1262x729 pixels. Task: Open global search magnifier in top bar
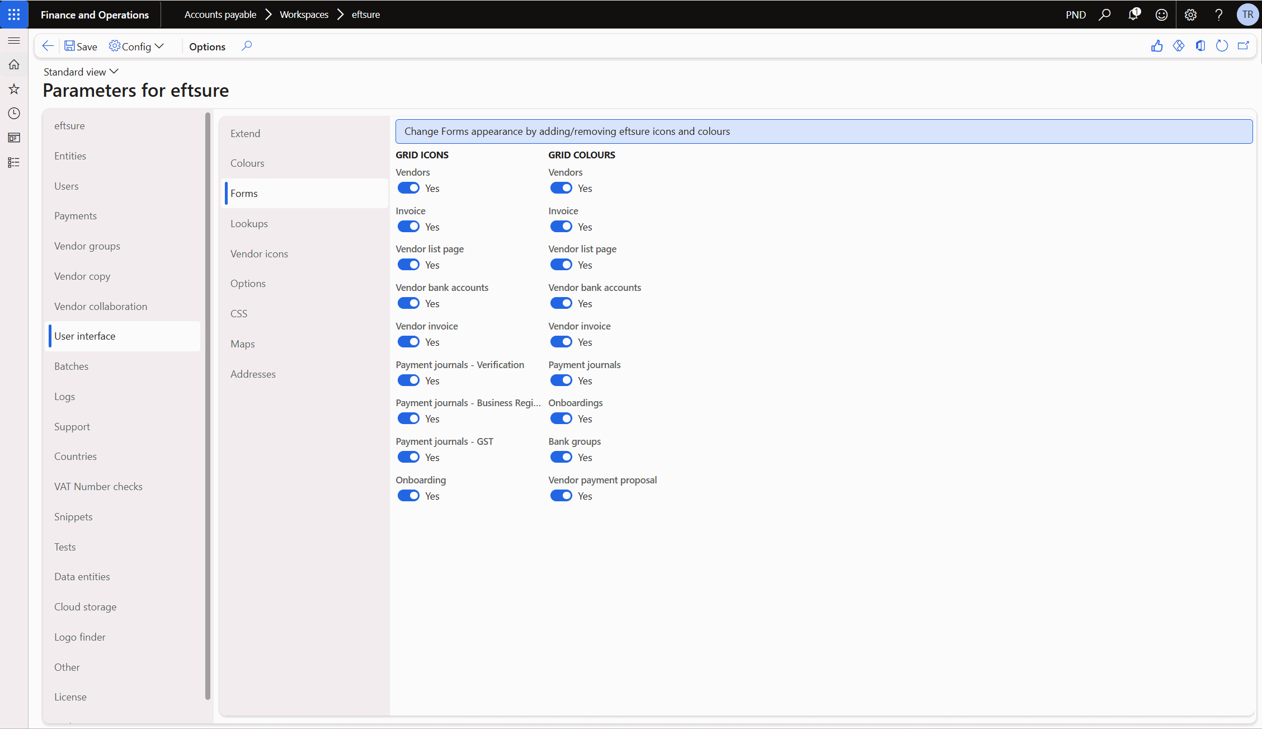1105,15
